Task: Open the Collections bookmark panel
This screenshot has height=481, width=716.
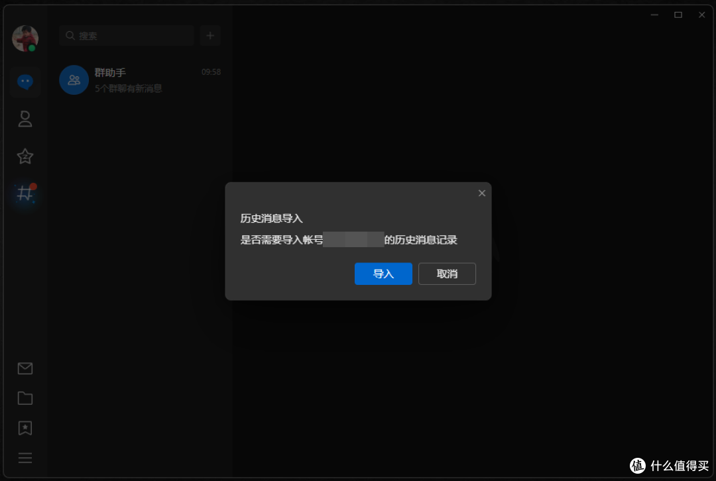Action: 25,428
